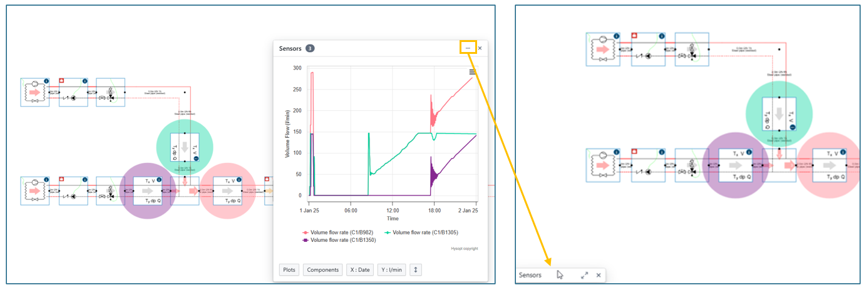Open the chart hamburger menu
This screenshot has height=287, width=864.
473,72
